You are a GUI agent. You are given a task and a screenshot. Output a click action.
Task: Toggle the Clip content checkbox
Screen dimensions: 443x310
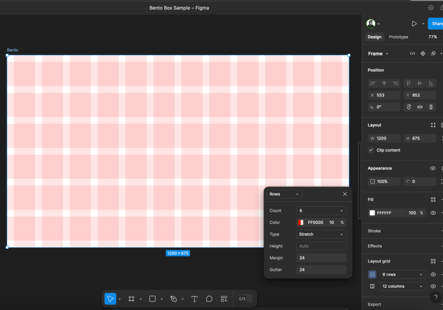[x=371, y=150]
